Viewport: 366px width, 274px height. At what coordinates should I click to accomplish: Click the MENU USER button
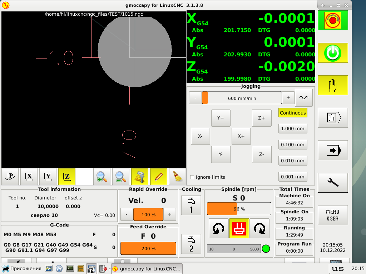(333, 215)
